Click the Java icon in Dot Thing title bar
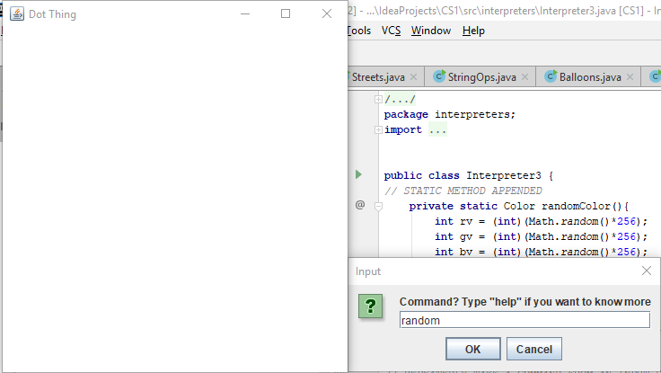The image size is (661, 373). (x=17, y=13)
